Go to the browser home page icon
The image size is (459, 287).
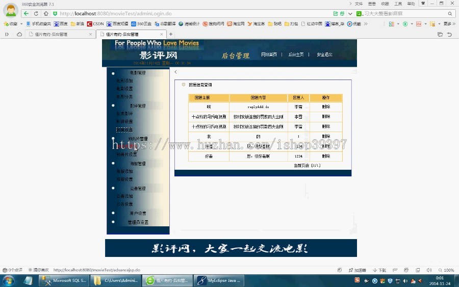(46, 13)
